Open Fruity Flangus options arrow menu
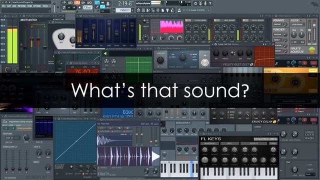Viewport: 320px width, 180px height. tap(76, 15)
